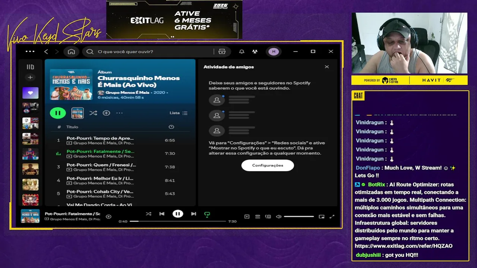
Task: Focus the 'O que você quer ouvir?' search field
Action: click(x=149, y=51)
